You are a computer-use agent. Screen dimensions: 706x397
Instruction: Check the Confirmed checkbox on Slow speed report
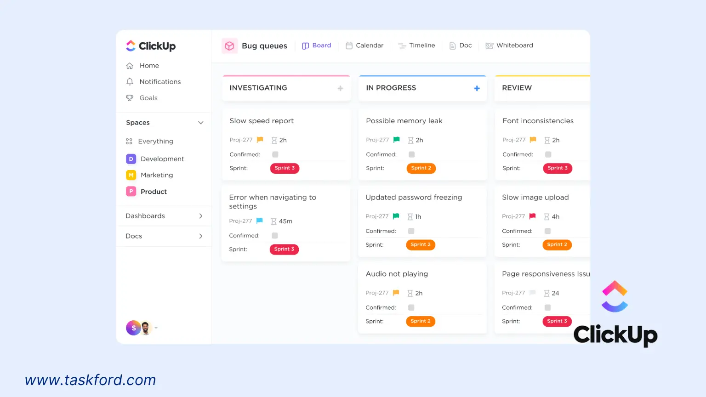(x=275, y=154)
